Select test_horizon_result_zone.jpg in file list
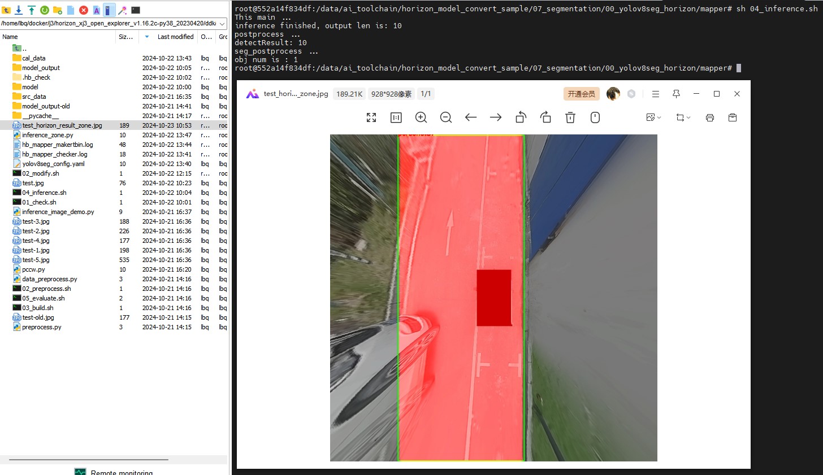The image size is (823, 475). [x=62, y=125]
